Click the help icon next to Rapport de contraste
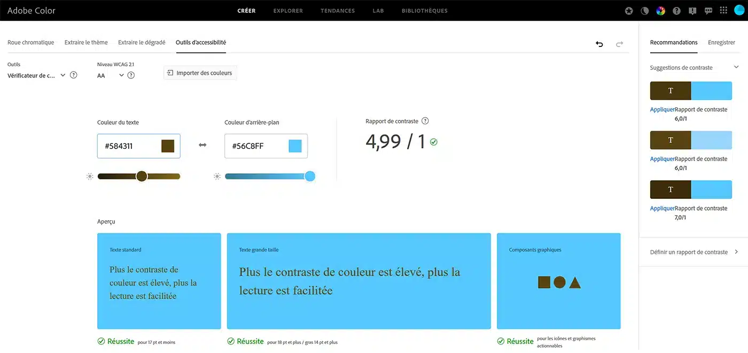Viewport: 748px width, 353px height. click(x=425, y=121)
